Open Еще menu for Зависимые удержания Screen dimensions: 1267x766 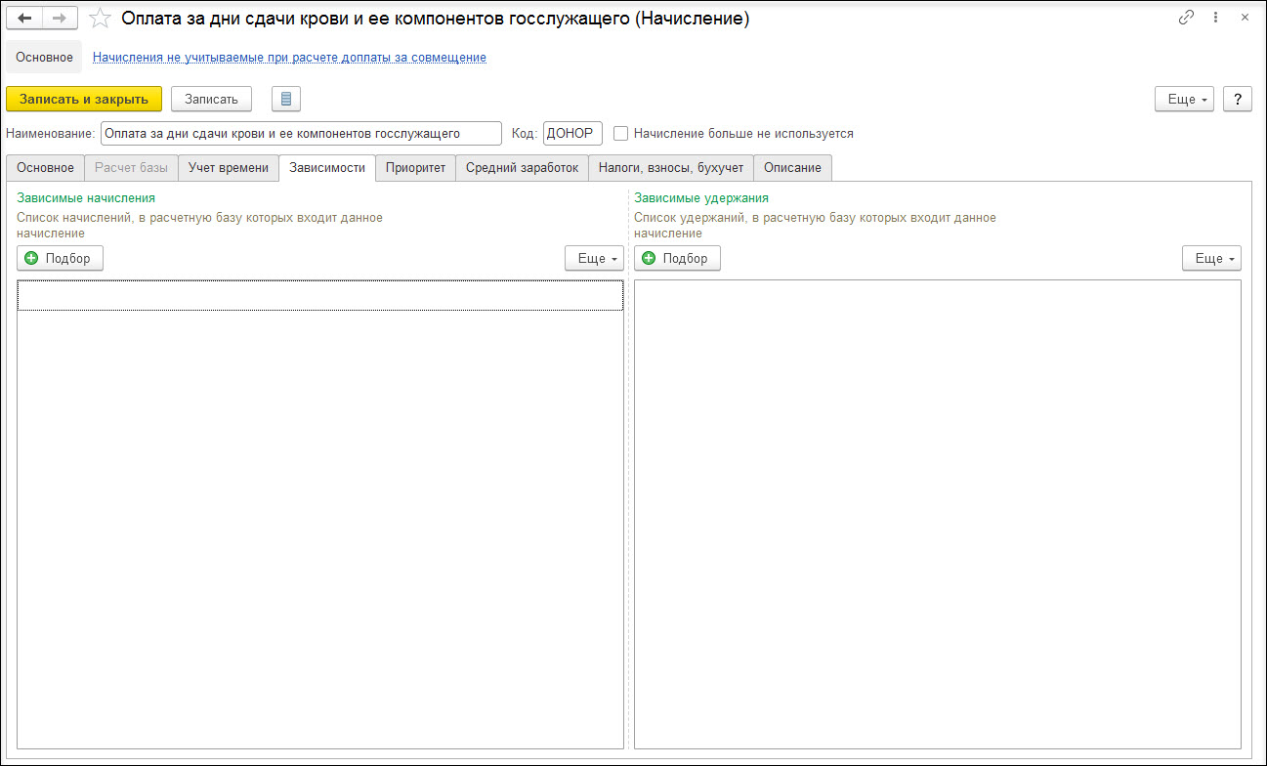[1211, 258]
